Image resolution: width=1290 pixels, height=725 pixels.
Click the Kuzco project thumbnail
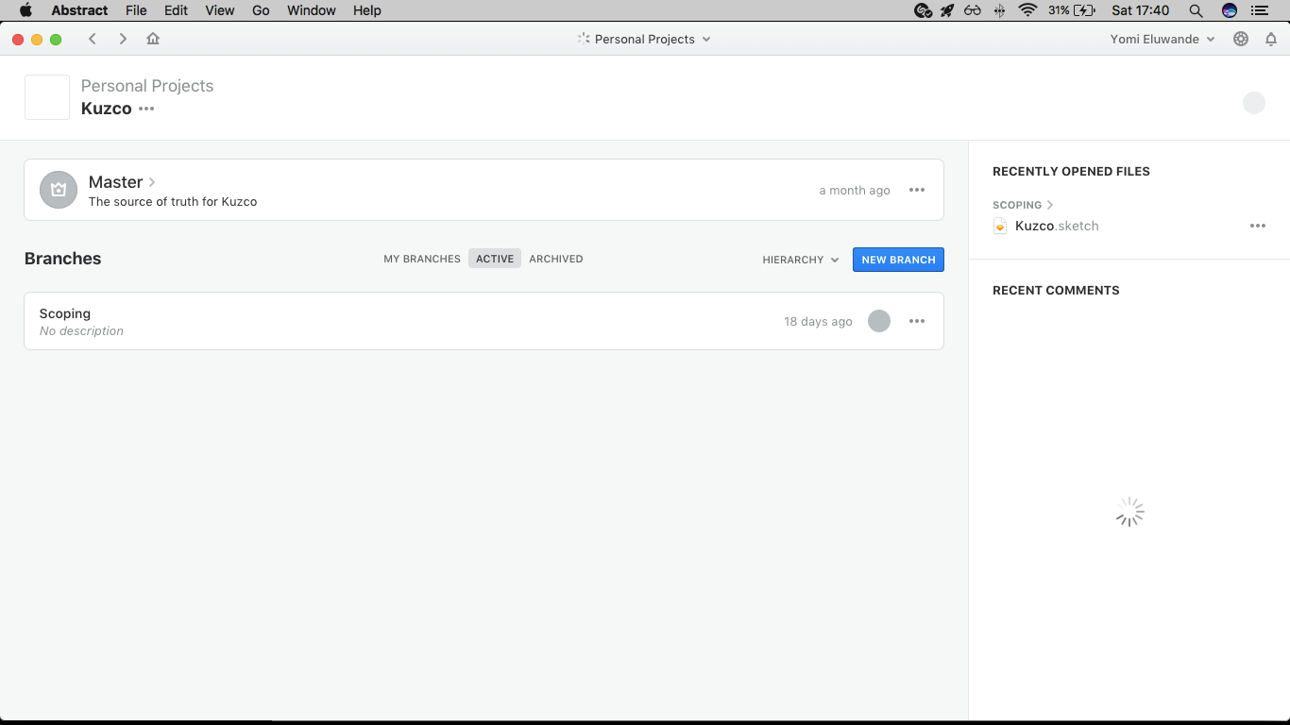pos(47,97)
